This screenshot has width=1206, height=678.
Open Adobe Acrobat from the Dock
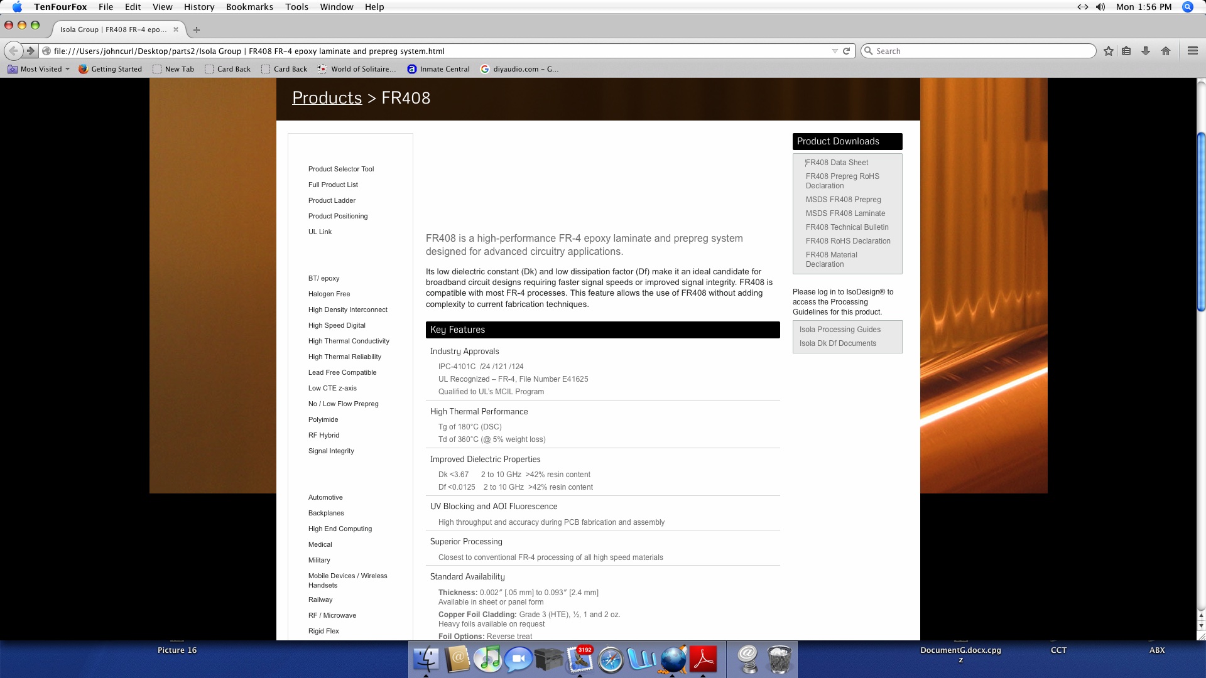tap(703, 659)
